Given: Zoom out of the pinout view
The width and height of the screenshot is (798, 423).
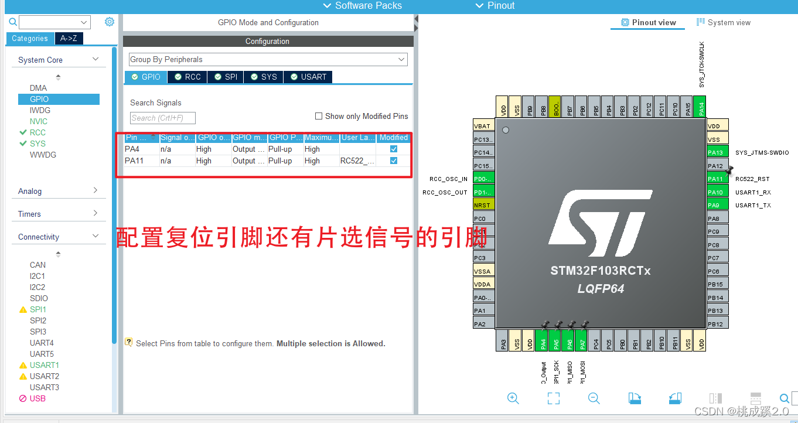Looking at the screenshot, I should [594, 398].
